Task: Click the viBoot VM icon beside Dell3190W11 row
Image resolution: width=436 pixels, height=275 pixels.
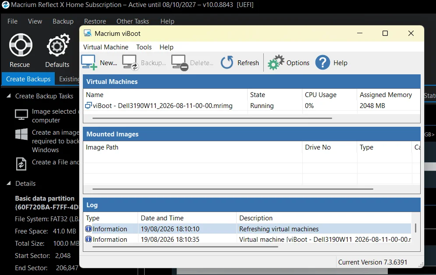Action: pyautogui.click(x=89, y=105)
